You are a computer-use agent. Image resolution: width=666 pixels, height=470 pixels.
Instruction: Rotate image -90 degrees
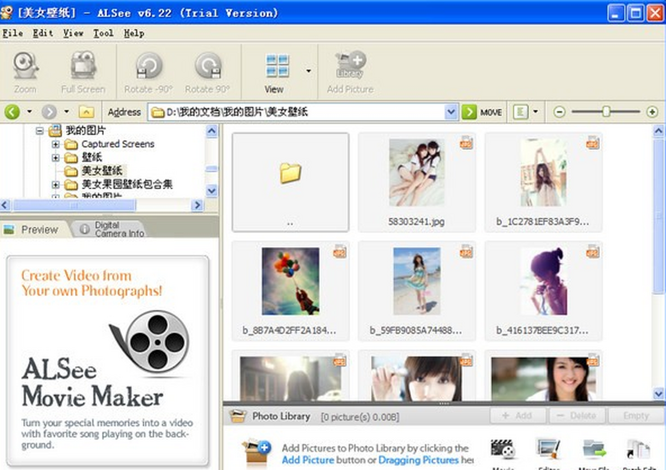pyautogui.click(x=148, y=67)
